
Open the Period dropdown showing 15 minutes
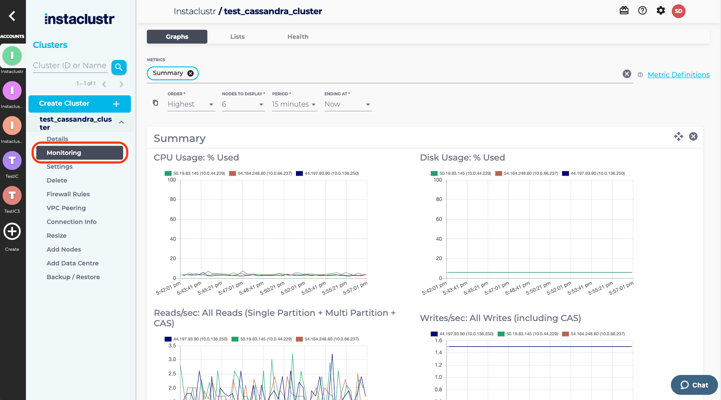tap(294, 104)
